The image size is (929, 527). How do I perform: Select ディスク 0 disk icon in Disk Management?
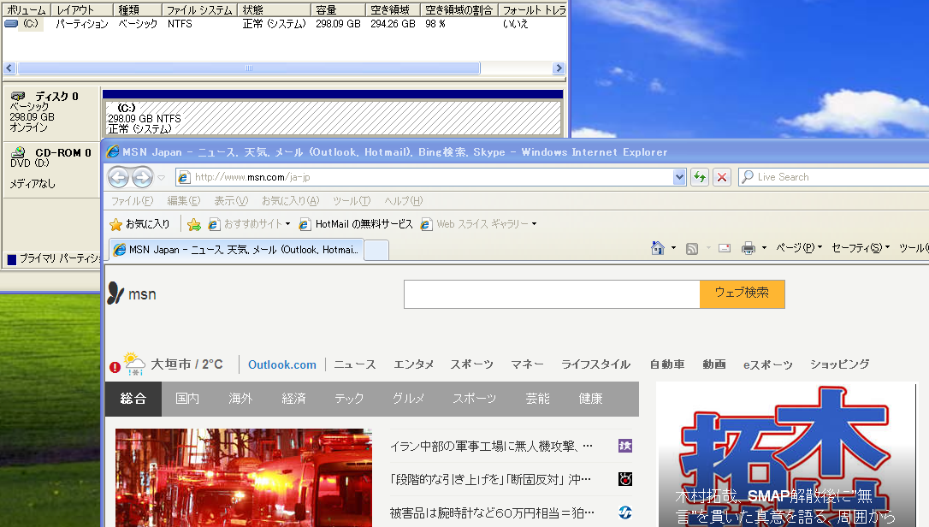pyautogui.click(x=18, y=96)
